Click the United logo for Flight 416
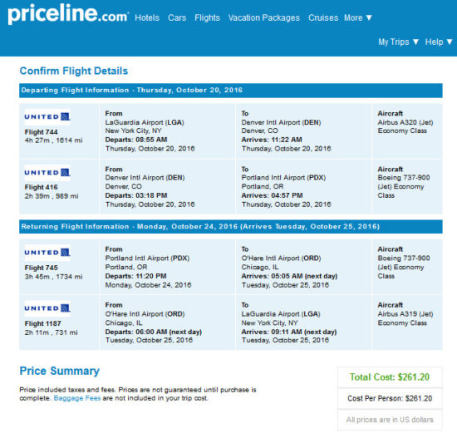The image size is (457, 443). click(x=47, y=173)
